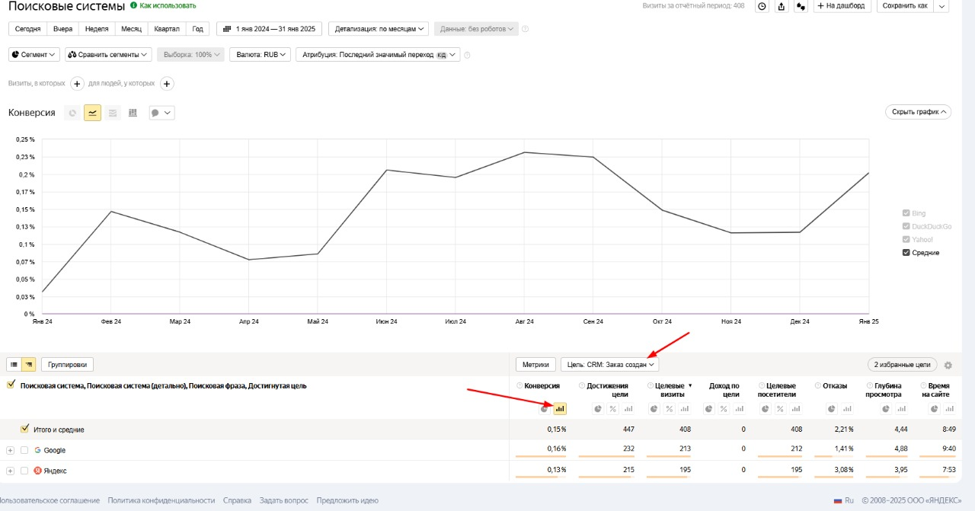Toggle the Средние legend checkbox
The height and width of the screenshot is (511, 975).
pyautogui.click(x=906, y=253)
